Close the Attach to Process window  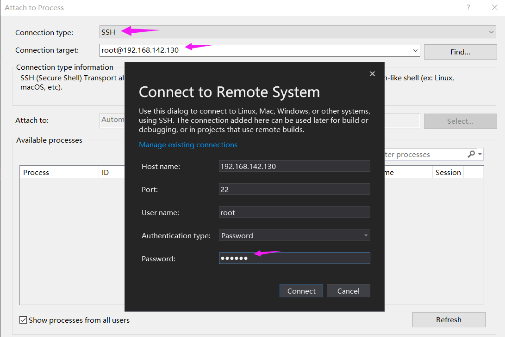click(x=494, y=7)
